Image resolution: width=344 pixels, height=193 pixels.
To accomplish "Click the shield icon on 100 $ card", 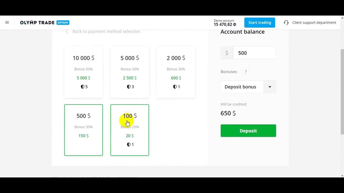I will [129, 144].
